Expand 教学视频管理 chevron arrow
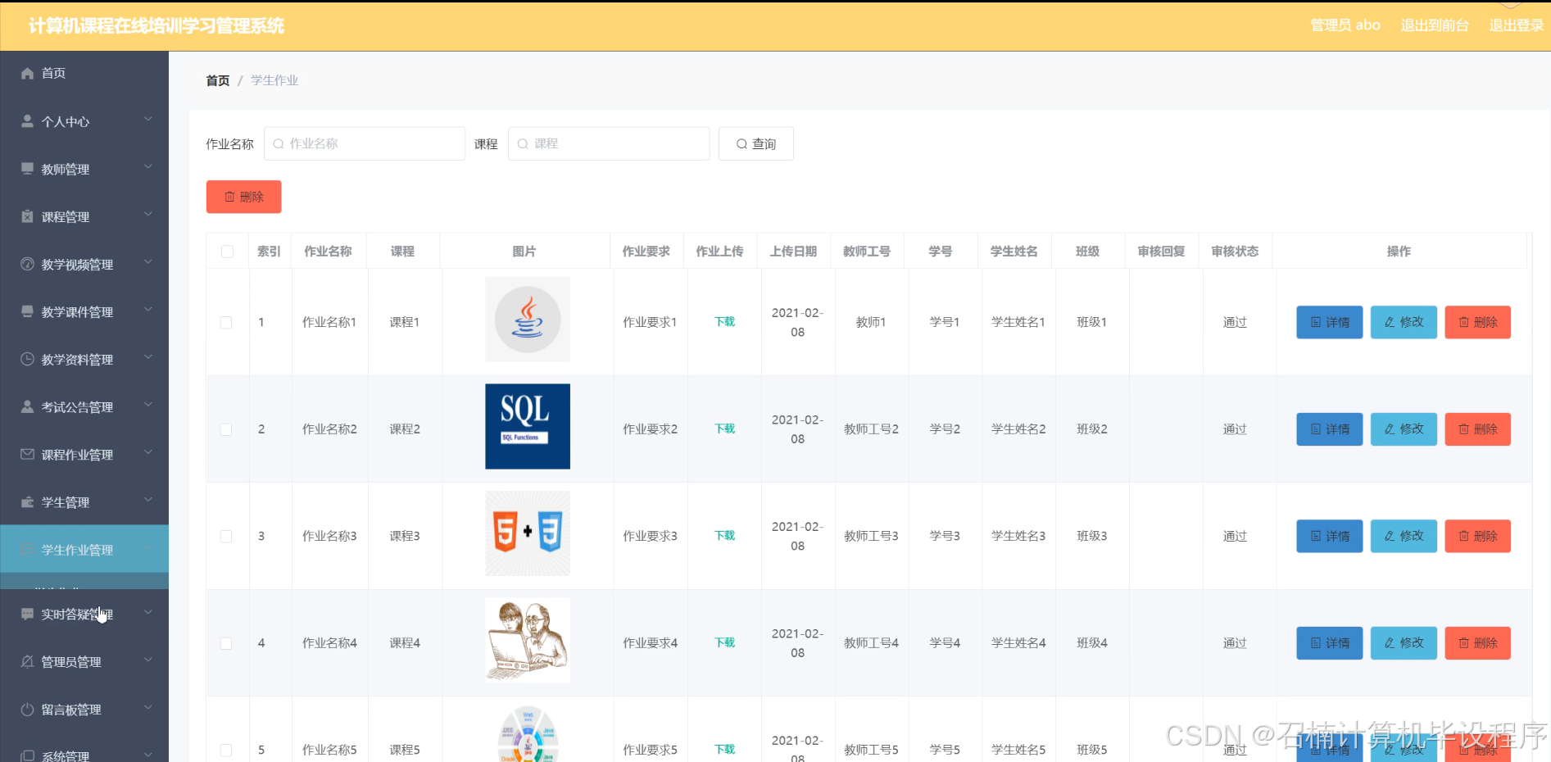The width and height of the screenshot is (1551, 762). 148,261
